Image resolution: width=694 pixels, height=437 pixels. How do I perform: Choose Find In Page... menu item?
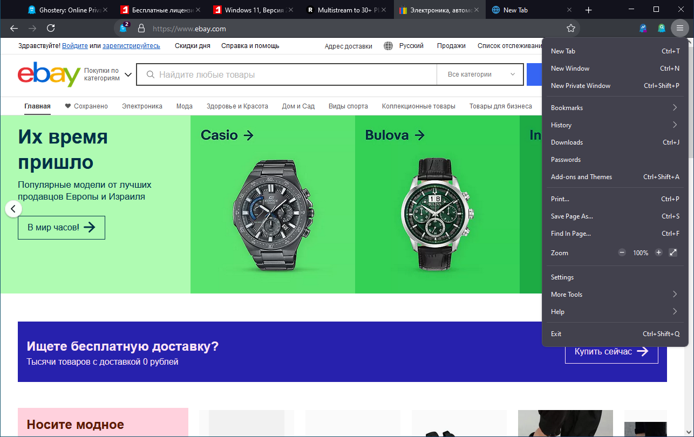coord(615,234)
